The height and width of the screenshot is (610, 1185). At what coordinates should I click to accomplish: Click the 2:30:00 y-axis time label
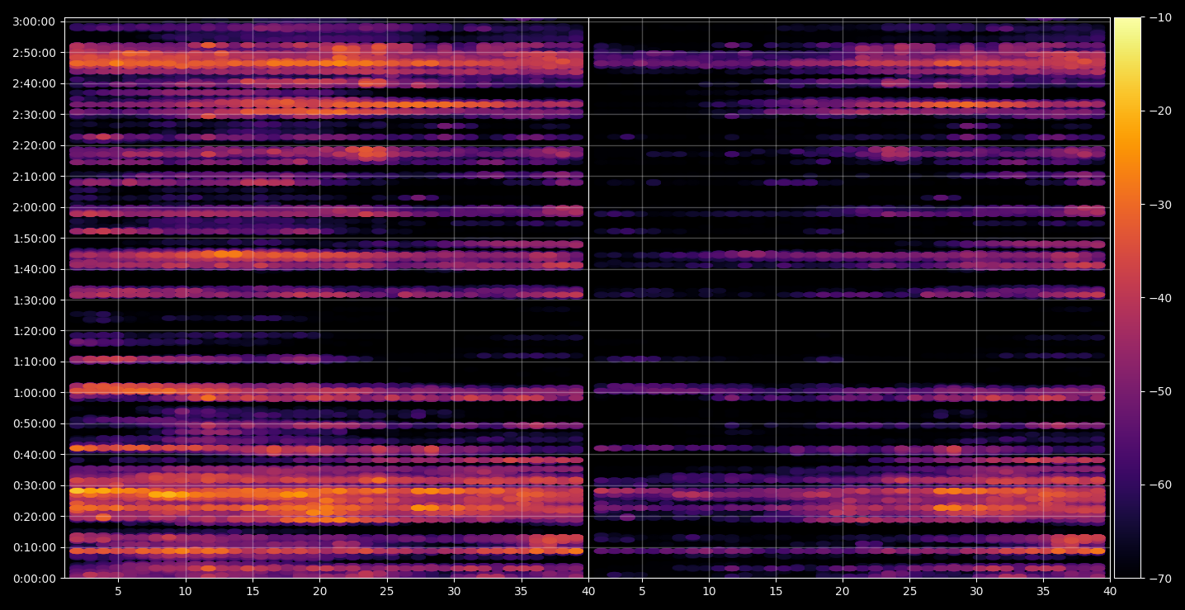point(34,114)
